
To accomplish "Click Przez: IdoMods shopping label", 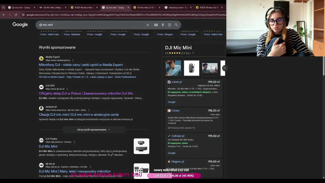I will (x=72, y=34).
